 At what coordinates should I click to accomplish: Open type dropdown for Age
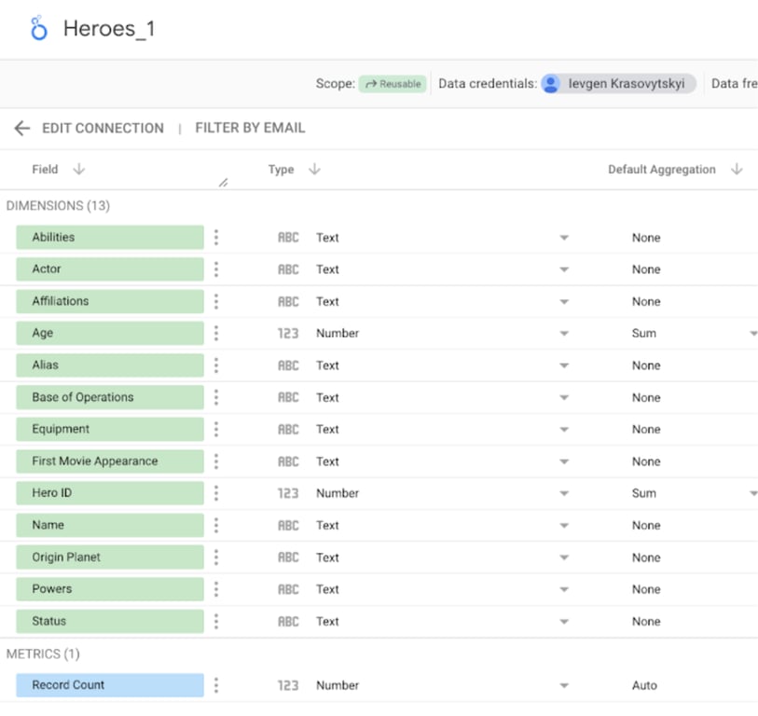564,333
